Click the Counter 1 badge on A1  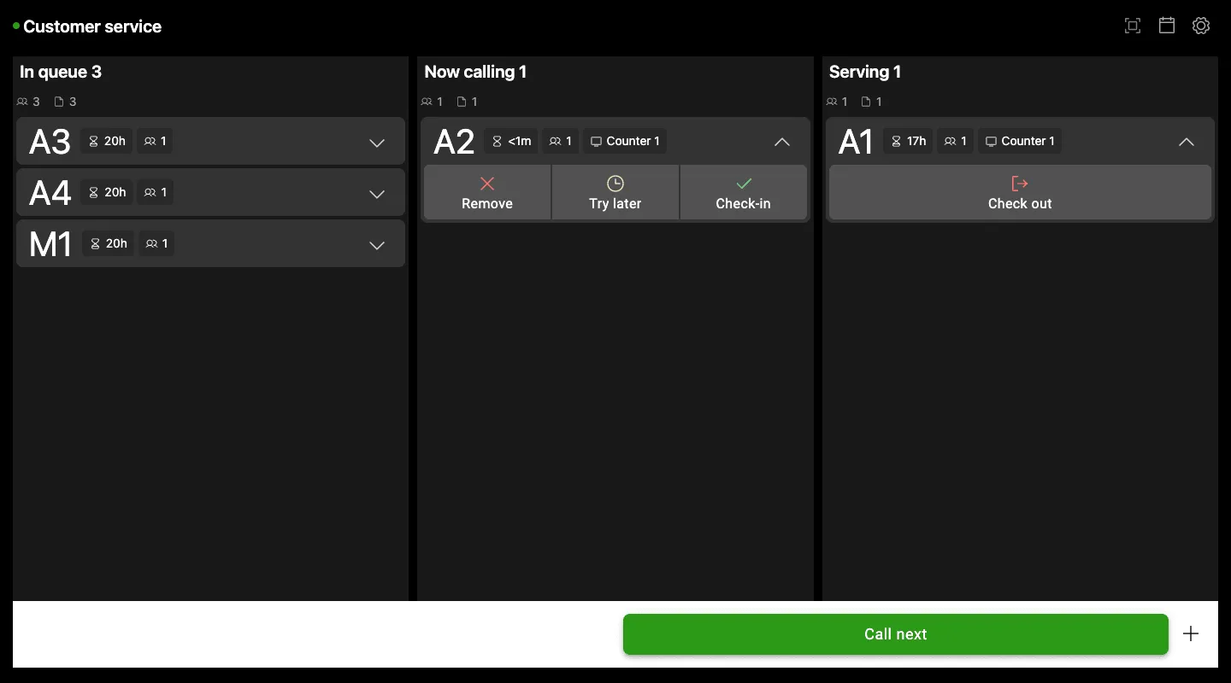(x=1020, y=141)
